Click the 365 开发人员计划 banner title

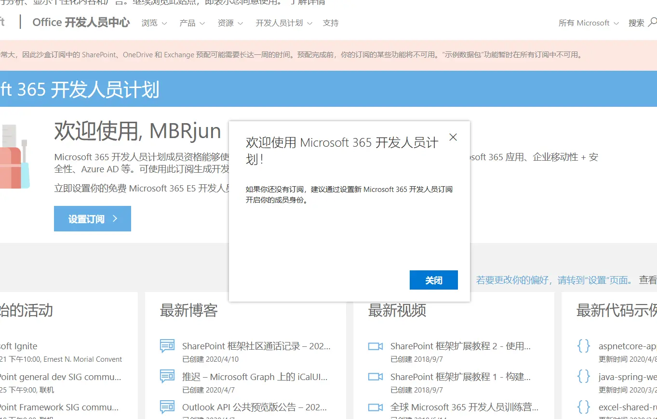click(80, 90)
